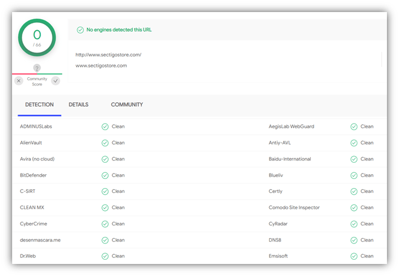Click the DNS8 clean check icon
The width and height of the screenshot is (399, 276).
pos(354,240)
